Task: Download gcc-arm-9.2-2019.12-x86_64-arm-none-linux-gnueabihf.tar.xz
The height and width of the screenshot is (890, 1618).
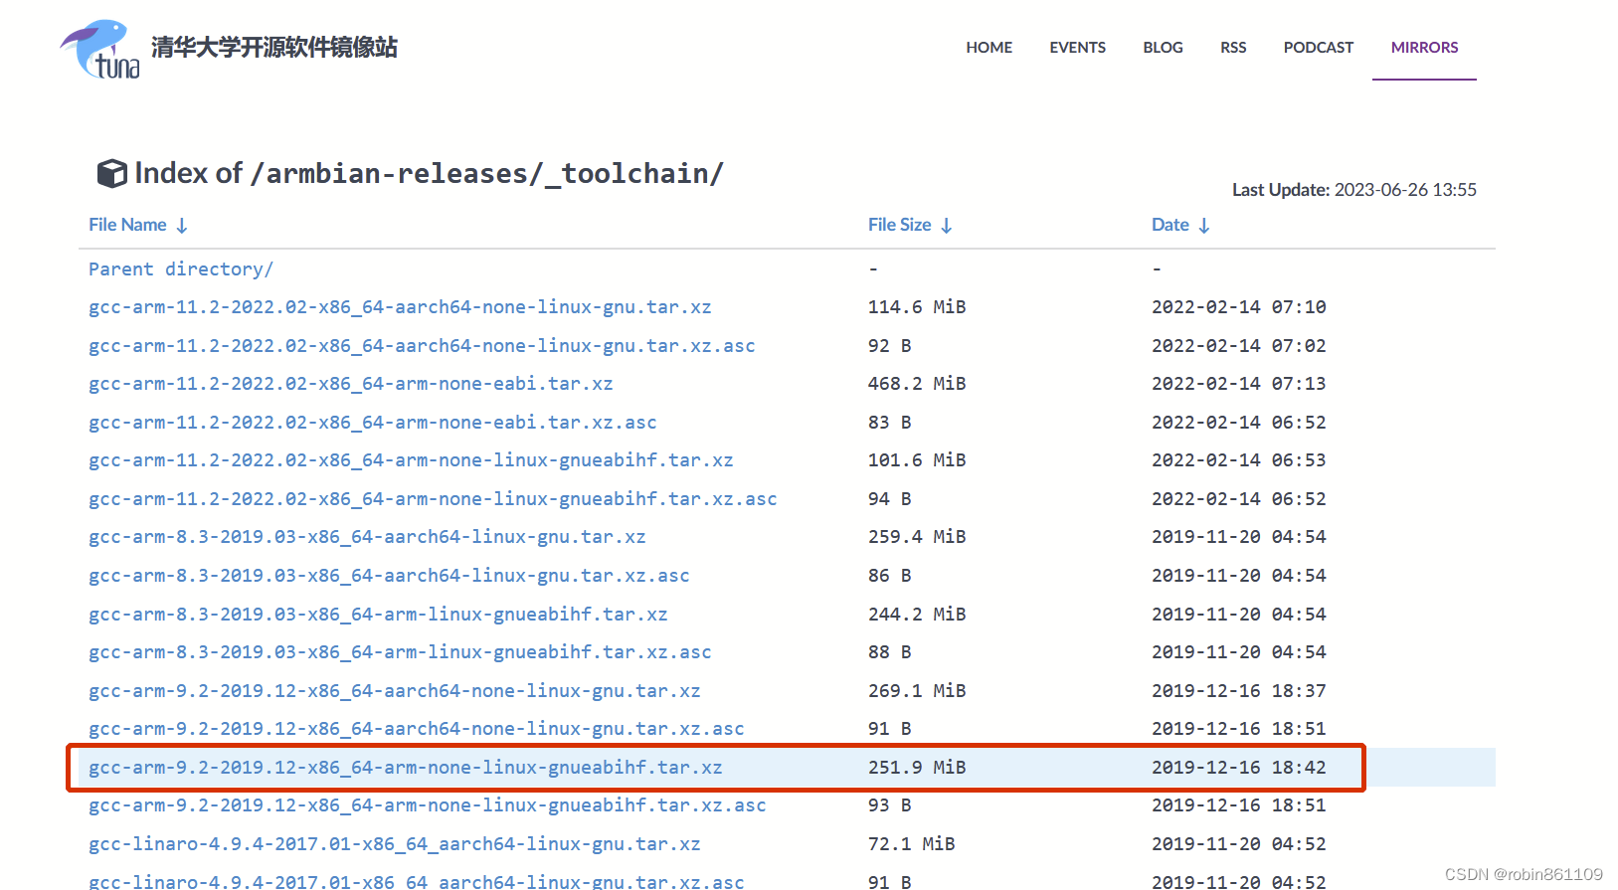Action: 406,768
